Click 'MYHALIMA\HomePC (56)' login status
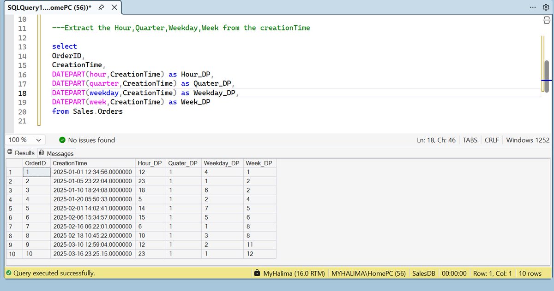Screen dimensions: 554x291 coord(368,273)
